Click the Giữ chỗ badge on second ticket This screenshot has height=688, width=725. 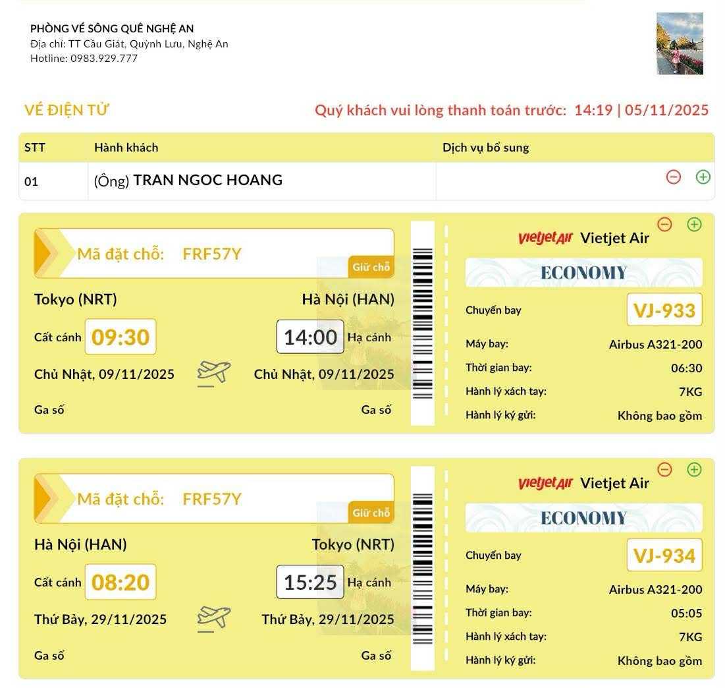(371, 513)
